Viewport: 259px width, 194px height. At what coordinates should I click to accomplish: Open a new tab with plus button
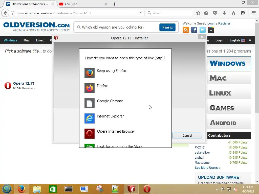[115, 4]
